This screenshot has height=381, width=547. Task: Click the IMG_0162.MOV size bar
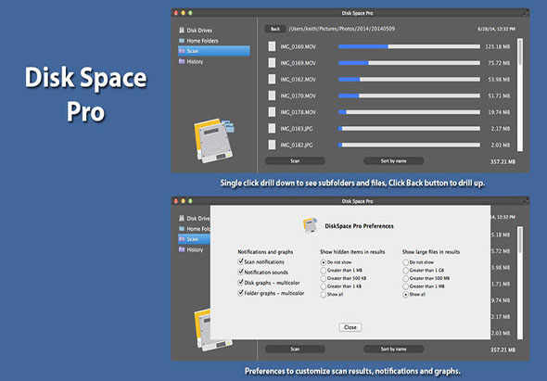point(409,79)
